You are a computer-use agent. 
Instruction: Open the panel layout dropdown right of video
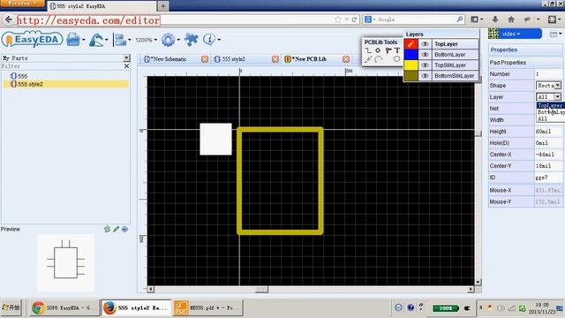click(556, 34)
